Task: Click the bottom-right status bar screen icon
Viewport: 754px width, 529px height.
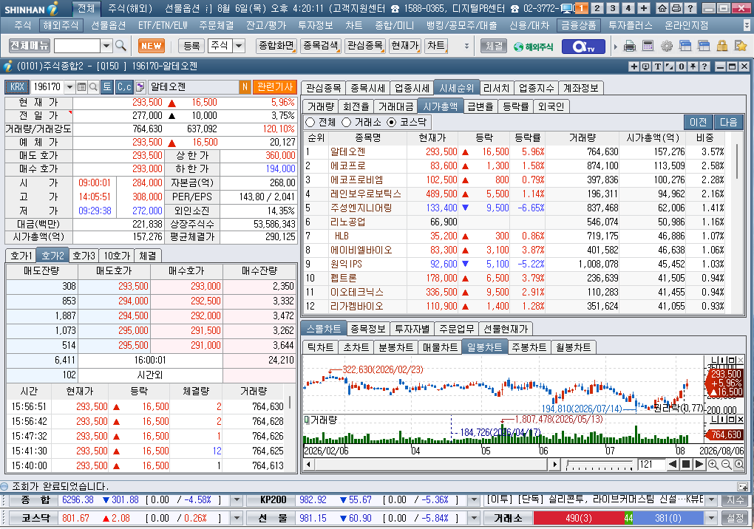Action: 742,486
